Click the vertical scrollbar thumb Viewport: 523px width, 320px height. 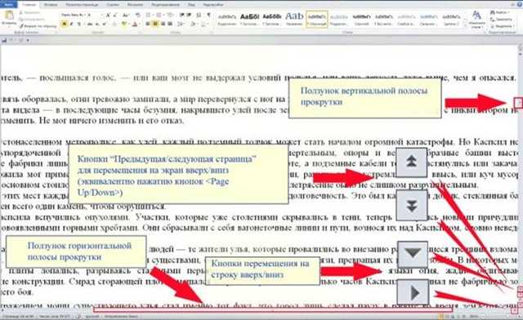[517, 102]
